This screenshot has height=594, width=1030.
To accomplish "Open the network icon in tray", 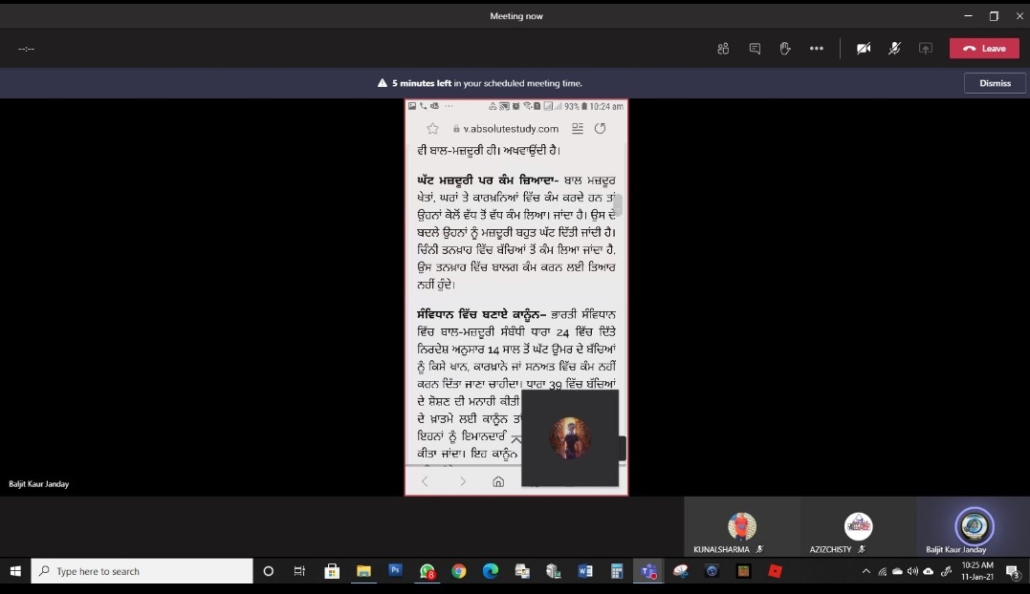I will (882, 571).
